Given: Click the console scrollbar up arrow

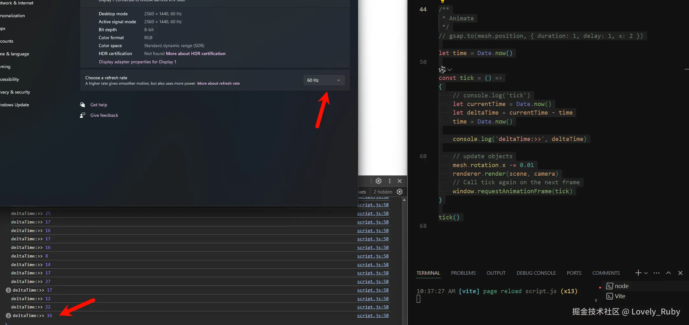Looking at the screenshot, I should click(x=404, y=200).
